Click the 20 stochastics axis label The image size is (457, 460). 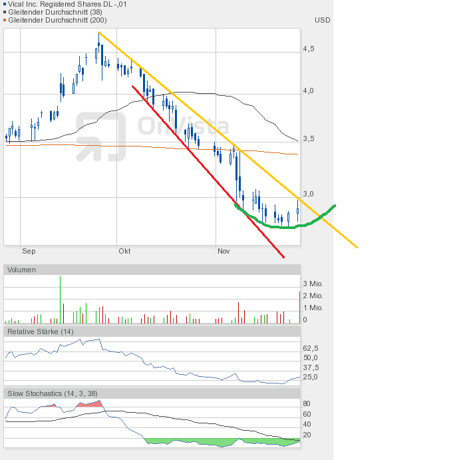[x=307, y=435]
